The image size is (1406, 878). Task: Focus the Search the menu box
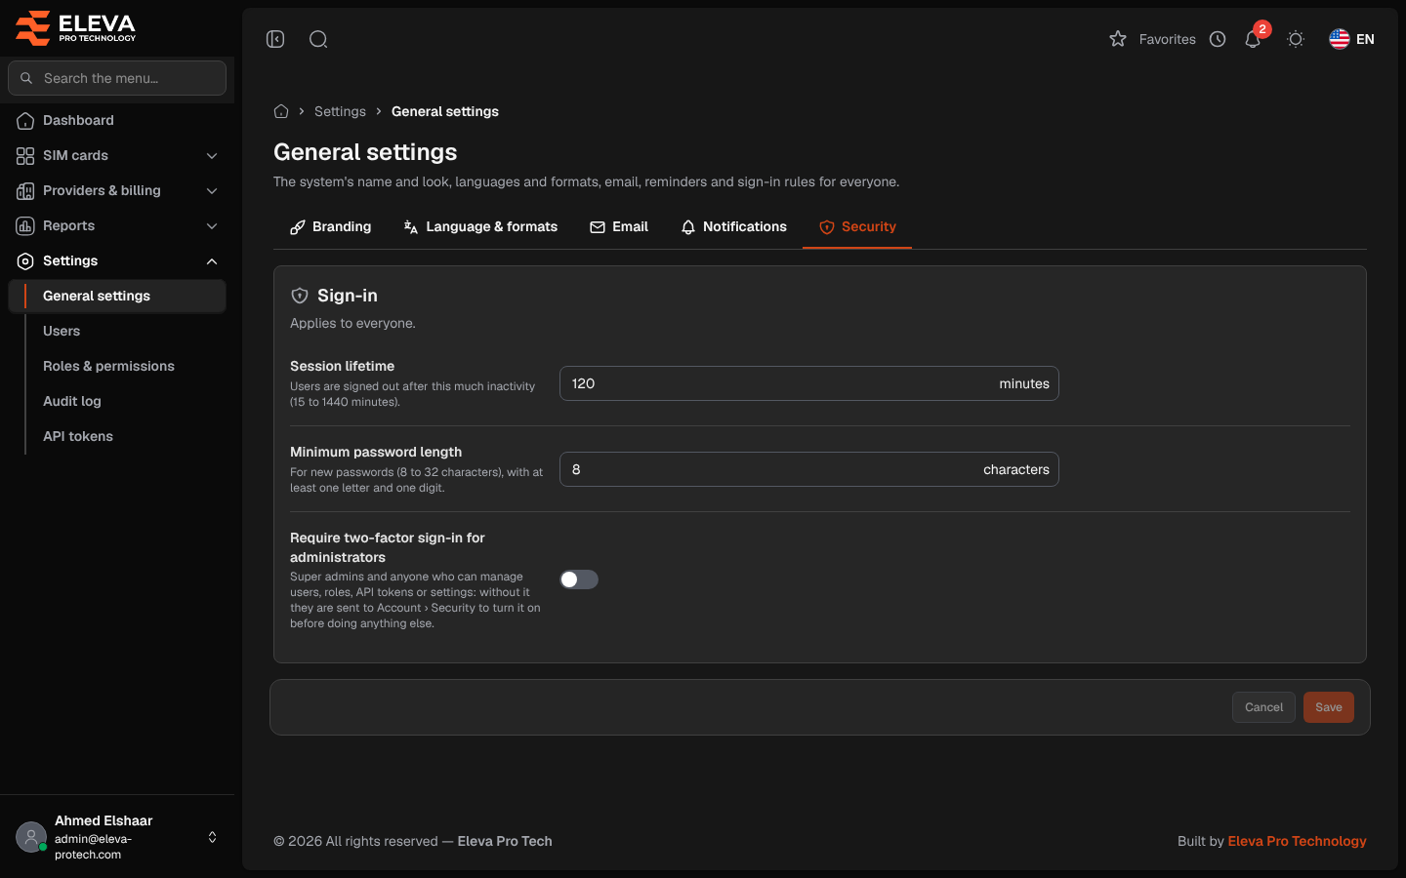[x=117, y=78]
